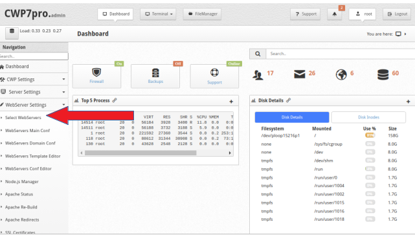Click the database stack icon showing 60
The height and width of the screenshot is (235, 415).
(x=383, y=74)
